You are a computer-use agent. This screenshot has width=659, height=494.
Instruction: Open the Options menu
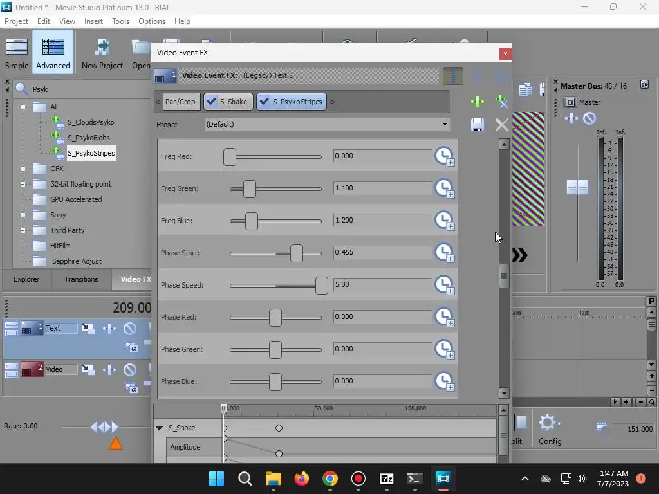[x=152, y=21]
